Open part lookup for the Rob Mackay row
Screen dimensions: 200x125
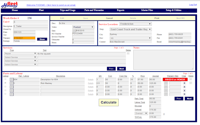tap(12, 83)
